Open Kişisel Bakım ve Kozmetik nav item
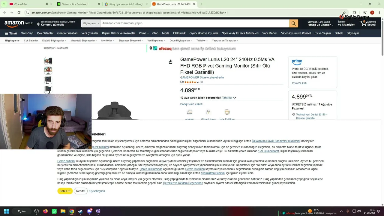384x216 pixels. point(118,33)
